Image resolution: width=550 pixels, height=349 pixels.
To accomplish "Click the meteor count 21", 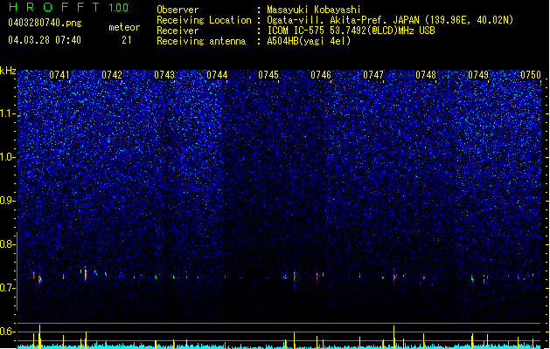I will [127, 40].
